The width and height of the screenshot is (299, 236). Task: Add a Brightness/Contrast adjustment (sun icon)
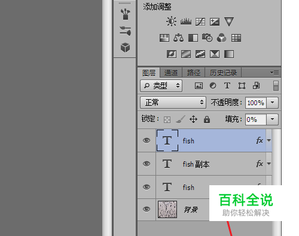pyautogui.click(x=171, y=22)
